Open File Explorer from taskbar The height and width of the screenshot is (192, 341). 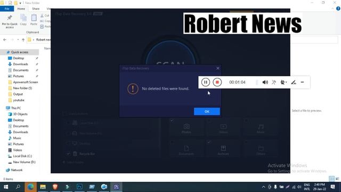43,187
